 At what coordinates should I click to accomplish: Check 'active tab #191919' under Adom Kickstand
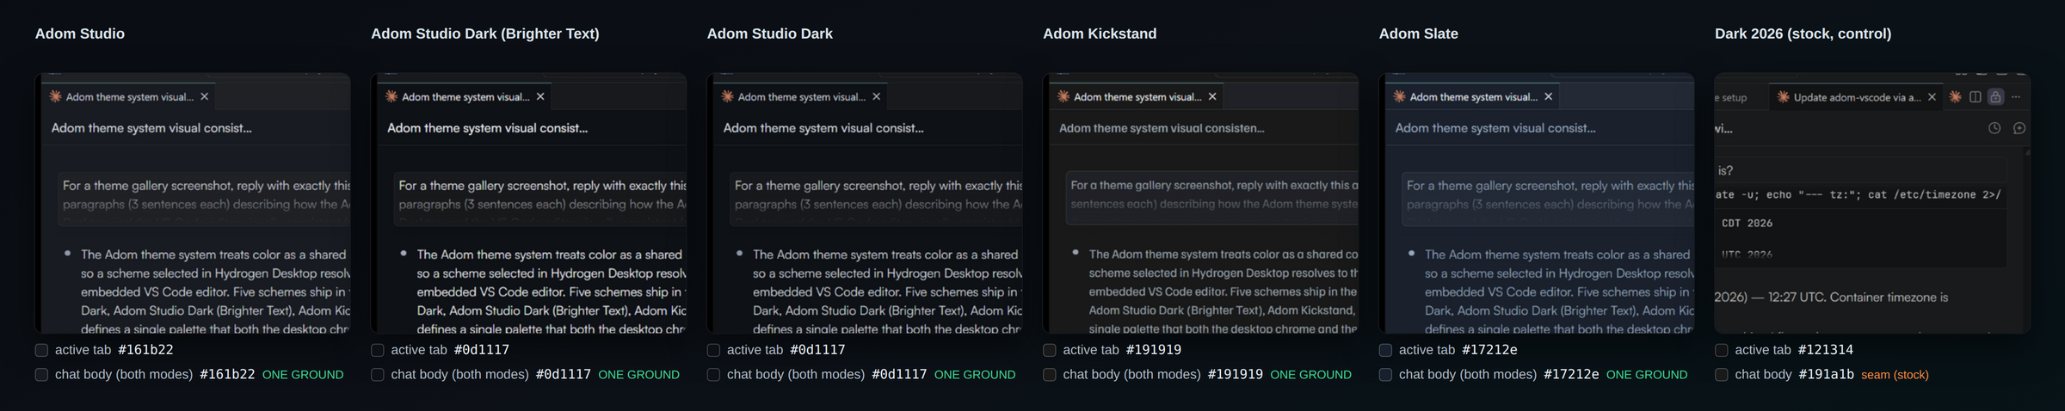[x=1049, y=350]
